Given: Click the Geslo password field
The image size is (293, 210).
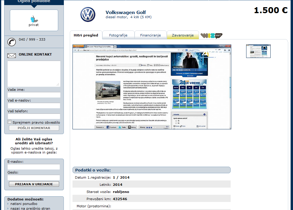Looking at the screenshot, I should (x=34, y=177).
